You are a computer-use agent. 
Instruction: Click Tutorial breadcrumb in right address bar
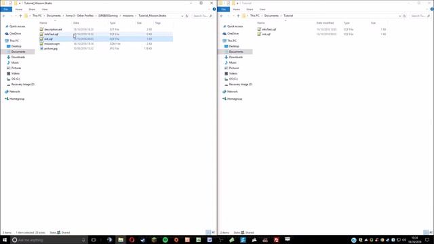coord(288,16)
